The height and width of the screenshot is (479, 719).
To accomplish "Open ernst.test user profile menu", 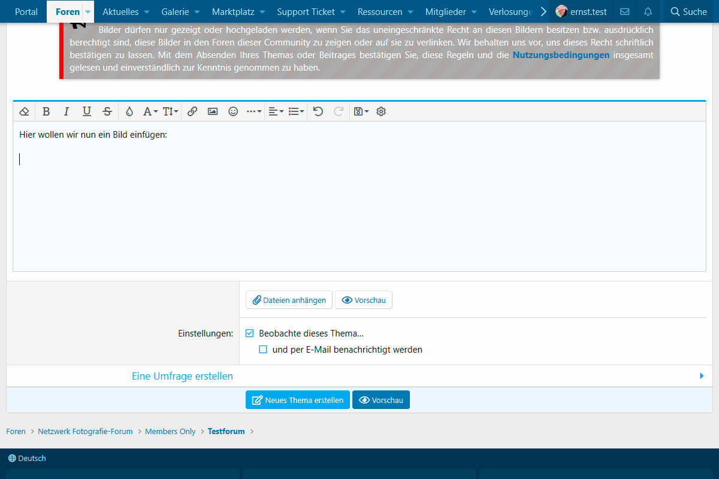I will coord(581,11).
